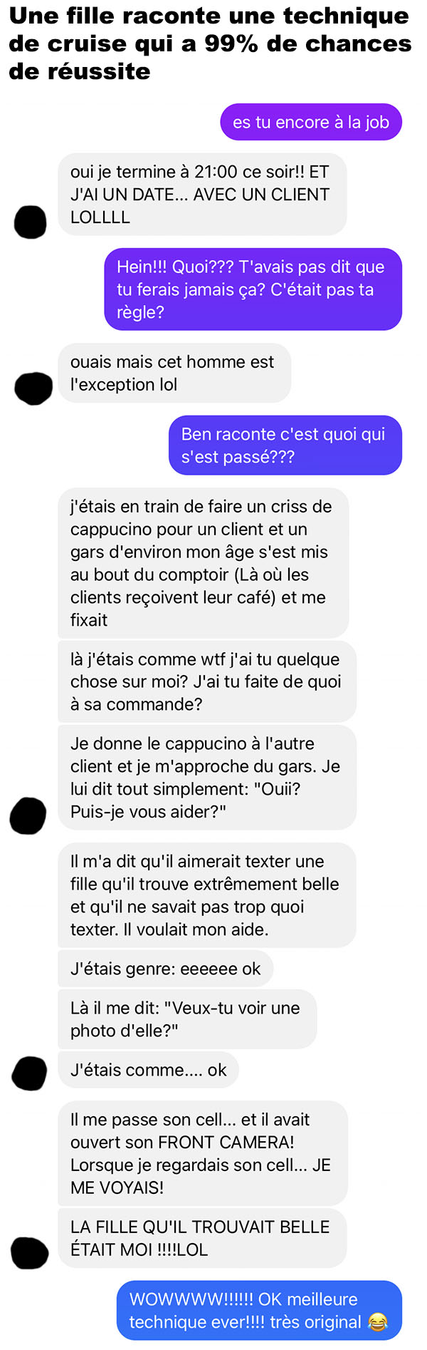This screenshot has height=1350, width=427.
Task: Select the 'J'étais genre: eeeeee ok' bubble
Action: (x=166, y=969)
